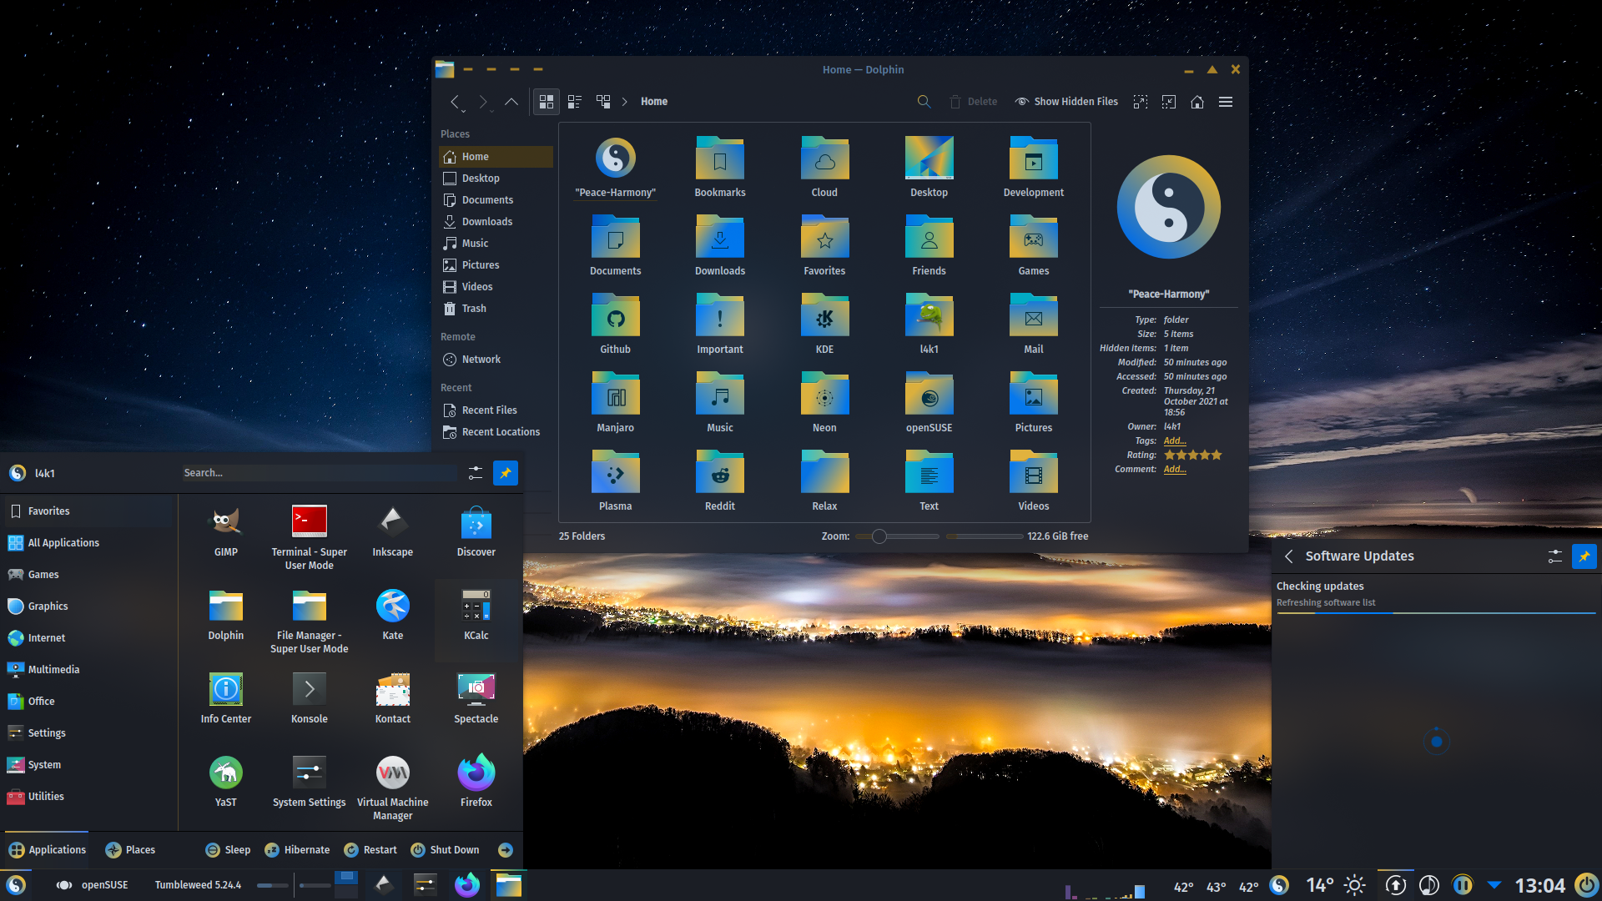1602x901 pixels.
Task: Adjust the Dolphin Zoom slider handle
Action: [879, 536]
